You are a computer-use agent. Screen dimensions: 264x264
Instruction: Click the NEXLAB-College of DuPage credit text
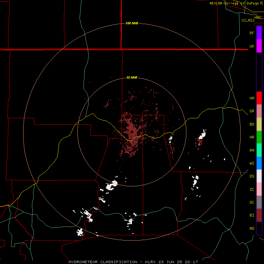tap(236, 3)
